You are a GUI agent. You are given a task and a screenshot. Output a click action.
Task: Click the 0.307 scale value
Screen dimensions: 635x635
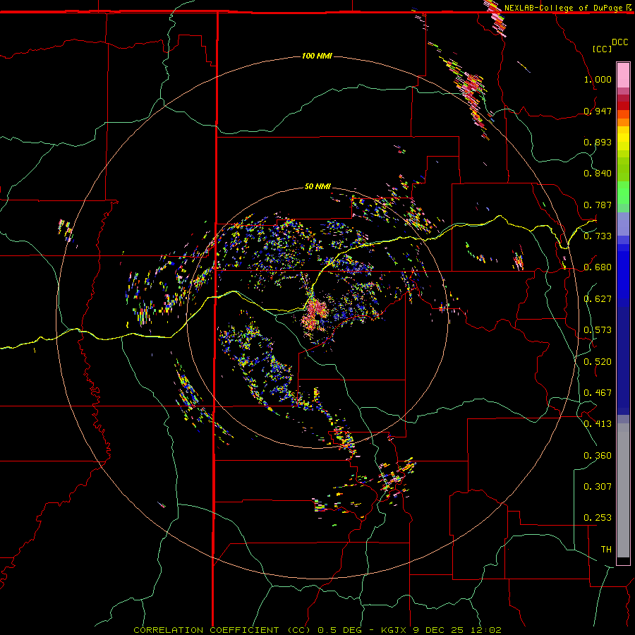coord(598,486)
